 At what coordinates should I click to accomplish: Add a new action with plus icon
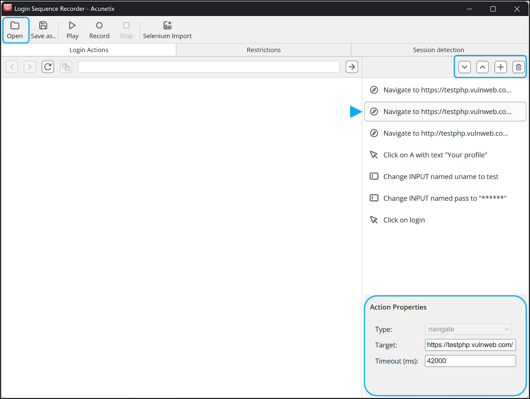click(501, 67)
